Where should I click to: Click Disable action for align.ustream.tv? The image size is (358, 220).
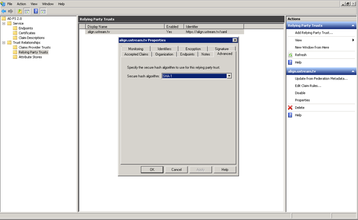tap(300, 93)
